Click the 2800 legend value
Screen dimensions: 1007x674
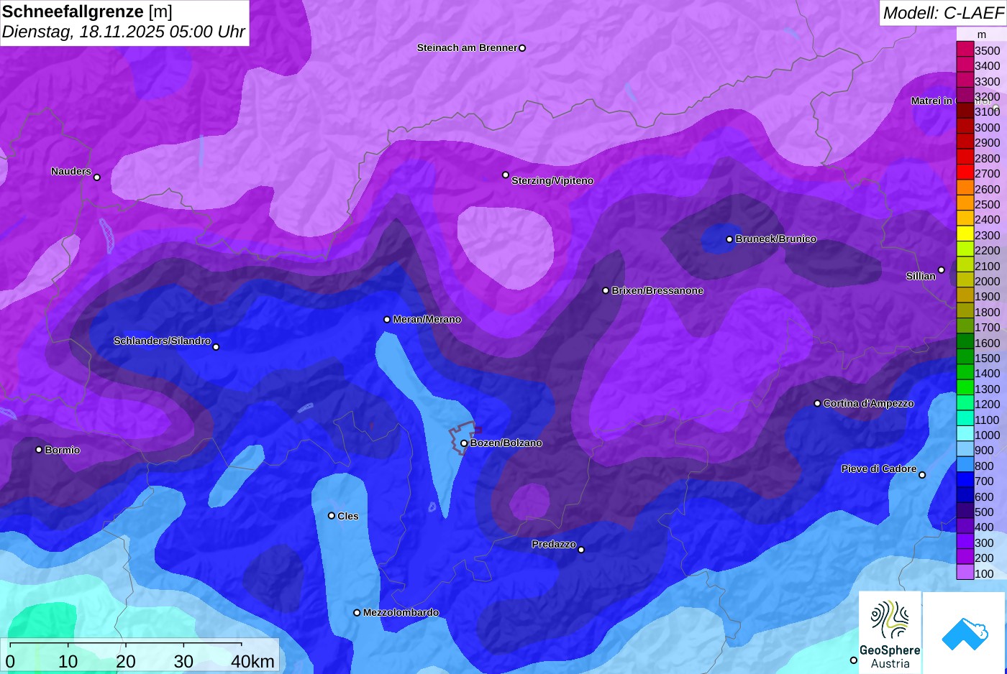987,158
